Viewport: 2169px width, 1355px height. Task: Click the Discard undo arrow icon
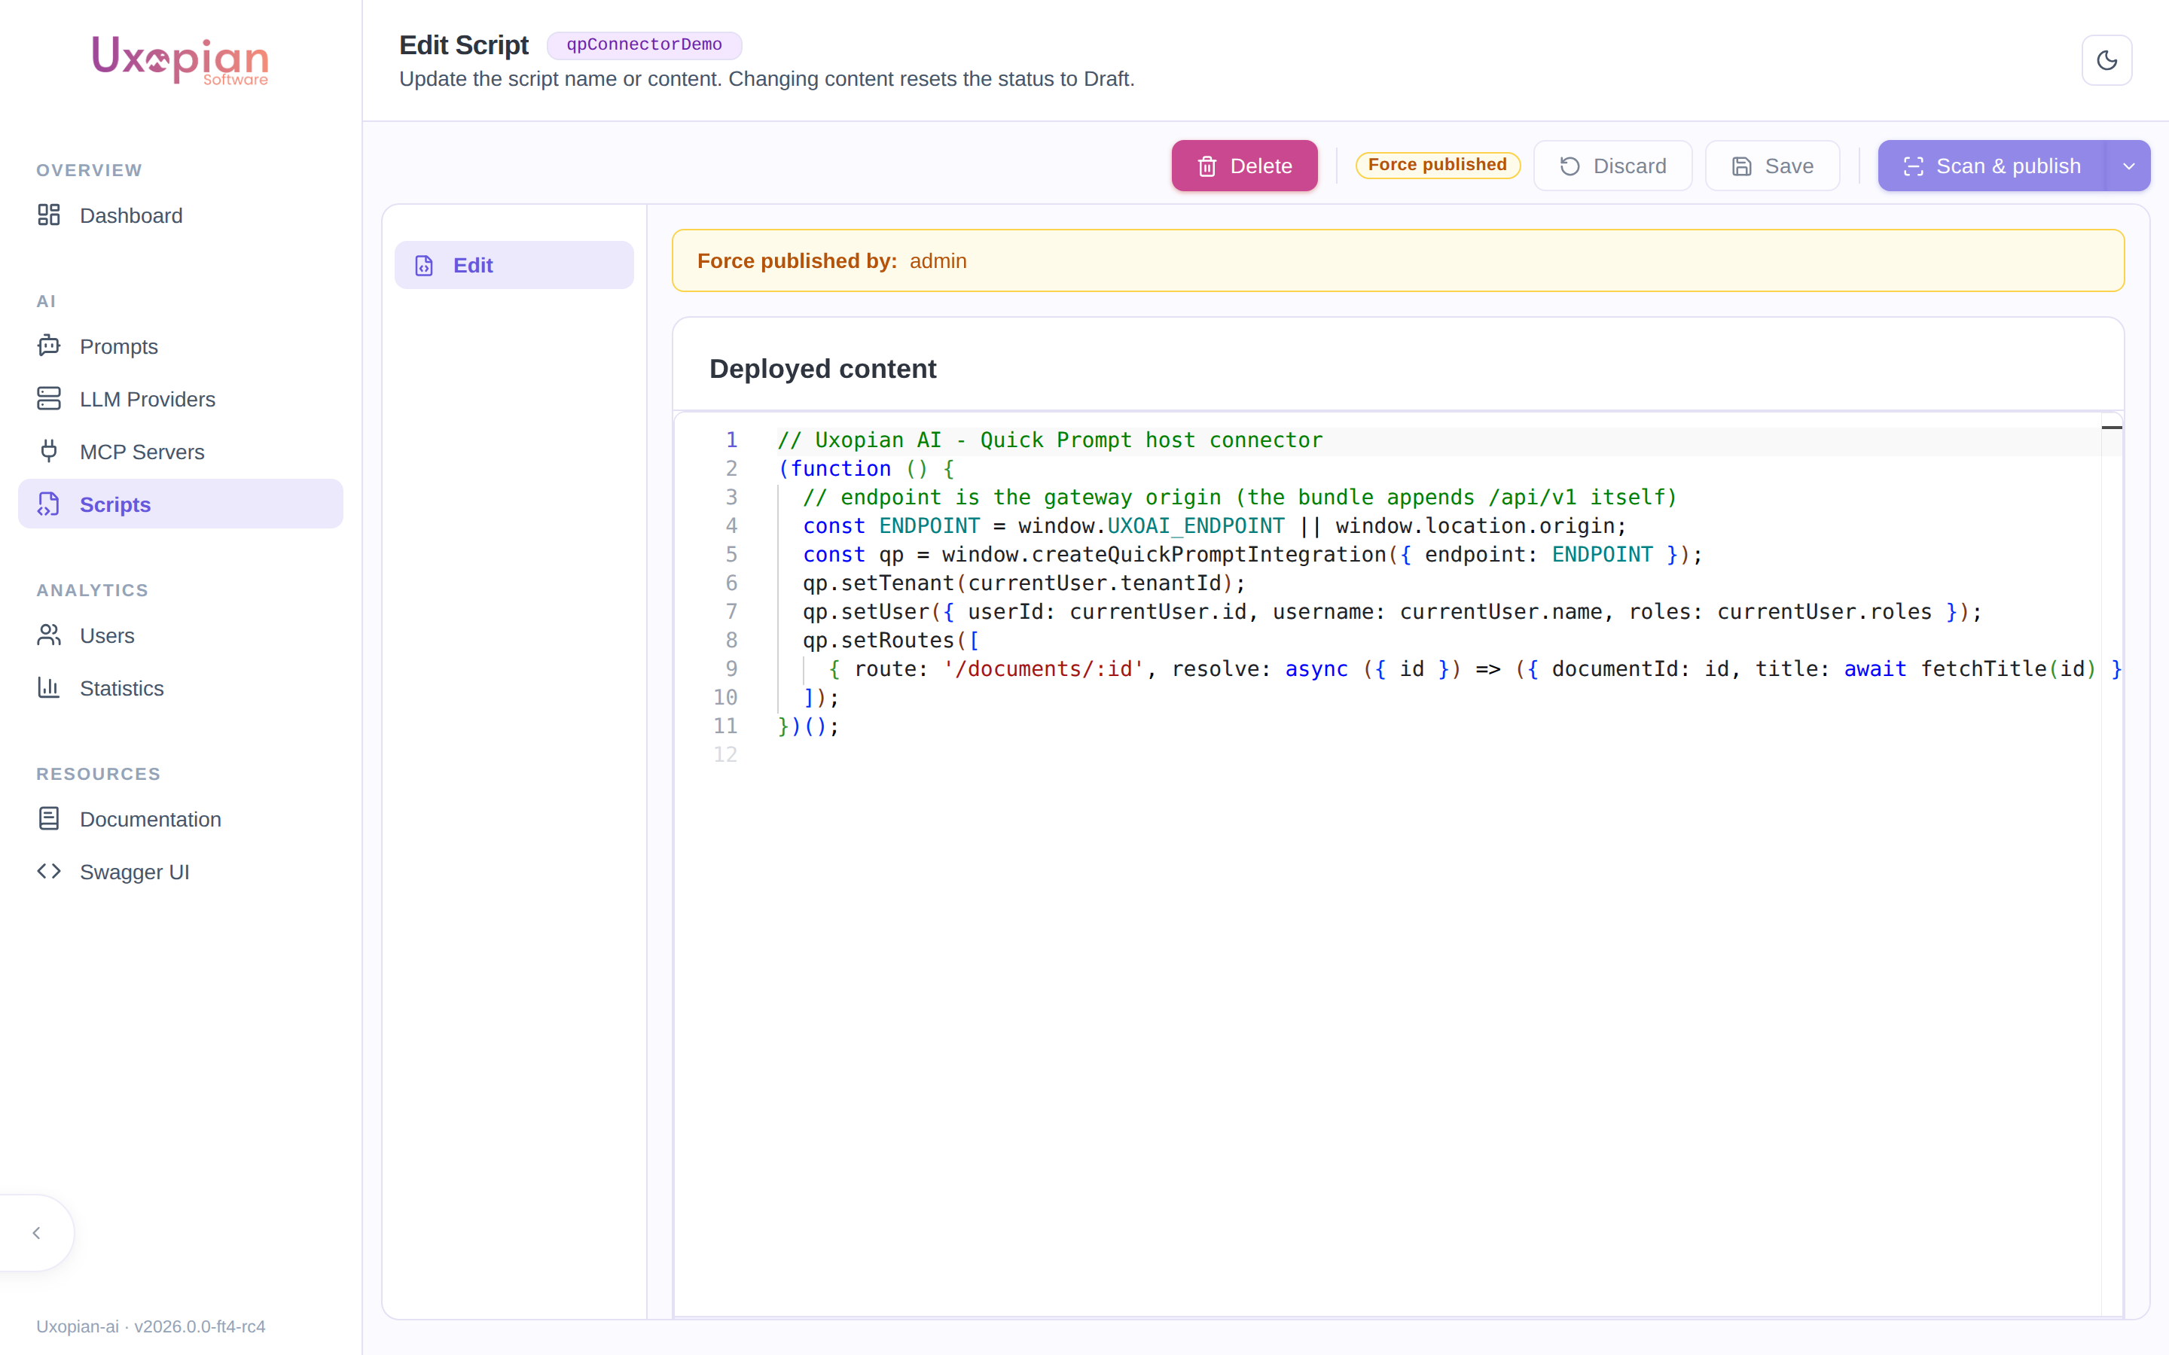[x=1570, y=166]
